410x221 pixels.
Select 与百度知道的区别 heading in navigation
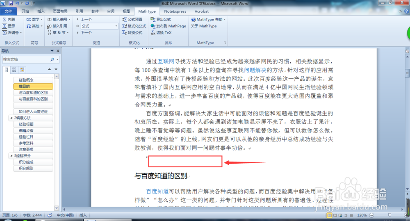tap(33, 93)
